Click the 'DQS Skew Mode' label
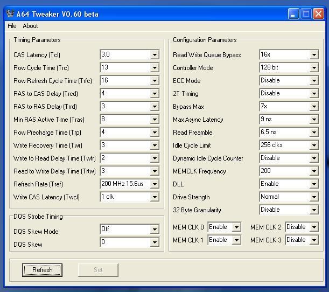The height and width of the screenshot is (292, 329). click(36, 232)
